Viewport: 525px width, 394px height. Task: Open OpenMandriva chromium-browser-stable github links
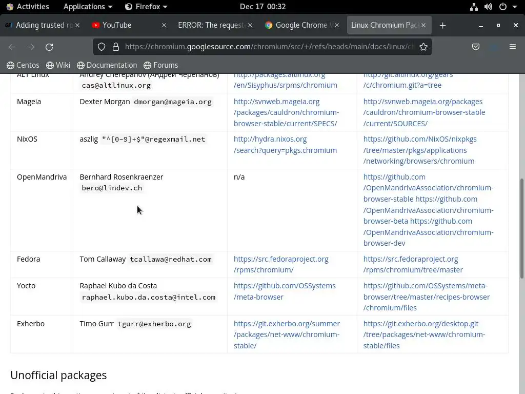[428, 210]
